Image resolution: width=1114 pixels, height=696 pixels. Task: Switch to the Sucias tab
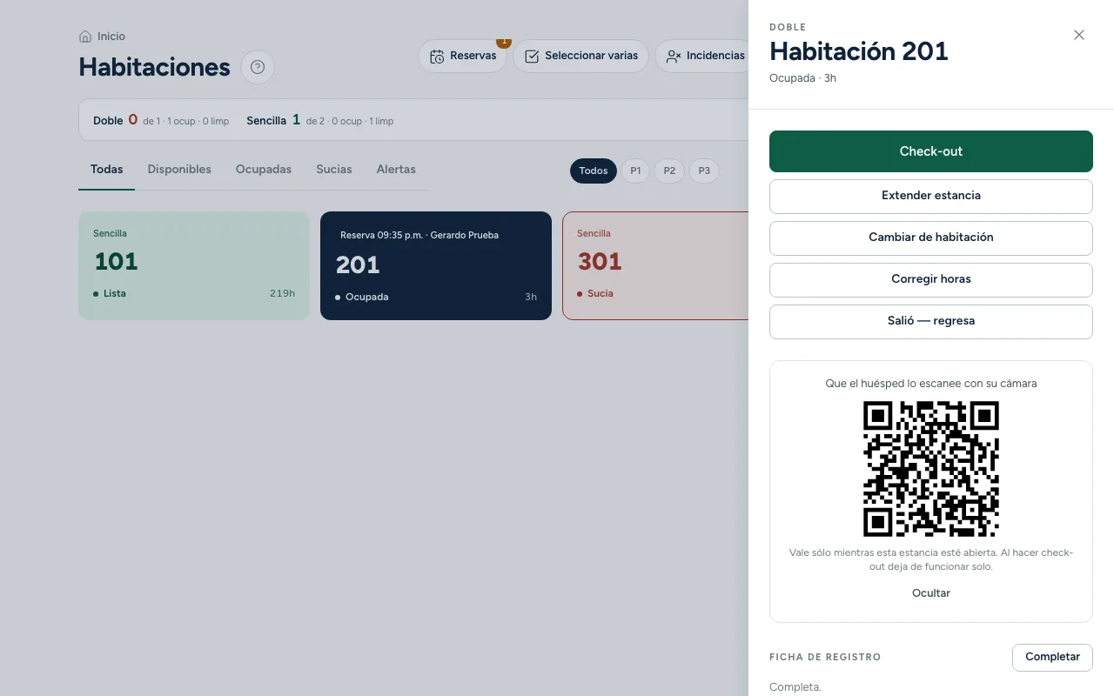tap(334, 170)
